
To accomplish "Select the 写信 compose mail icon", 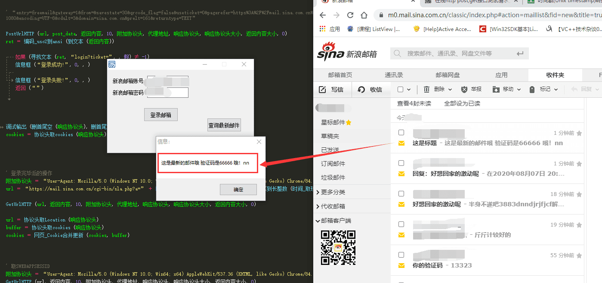I will (x=322, y=89).
